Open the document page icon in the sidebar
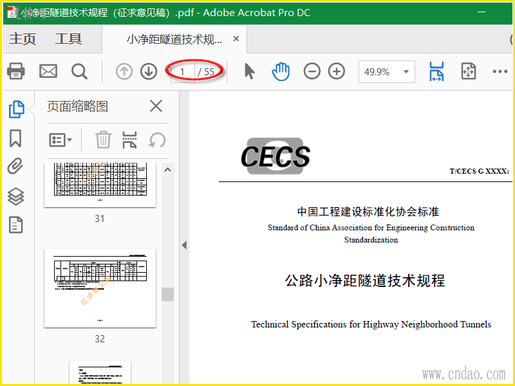Screen dimensions: 515x386 click(x=15, y=225)
